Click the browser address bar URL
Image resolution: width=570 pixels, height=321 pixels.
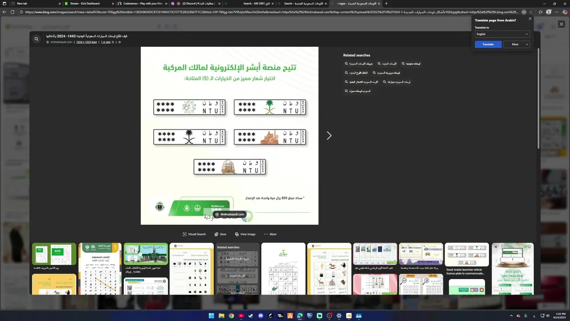click(272, 12)
